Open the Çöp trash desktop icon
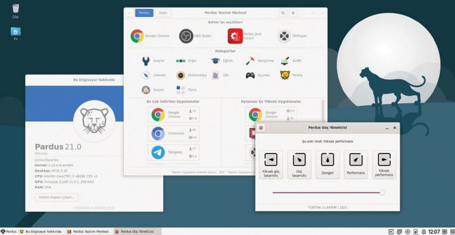Viewport: 455px width, 235px height. pyautogui.click(x=15, y=9)
